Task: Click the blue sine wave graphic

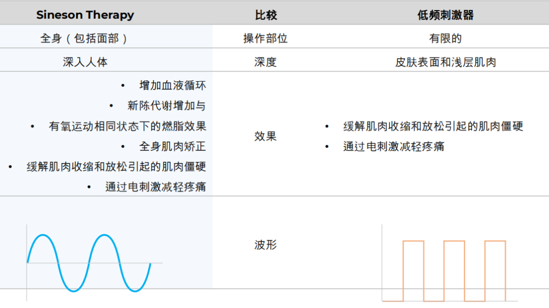Action: [89, 263]
